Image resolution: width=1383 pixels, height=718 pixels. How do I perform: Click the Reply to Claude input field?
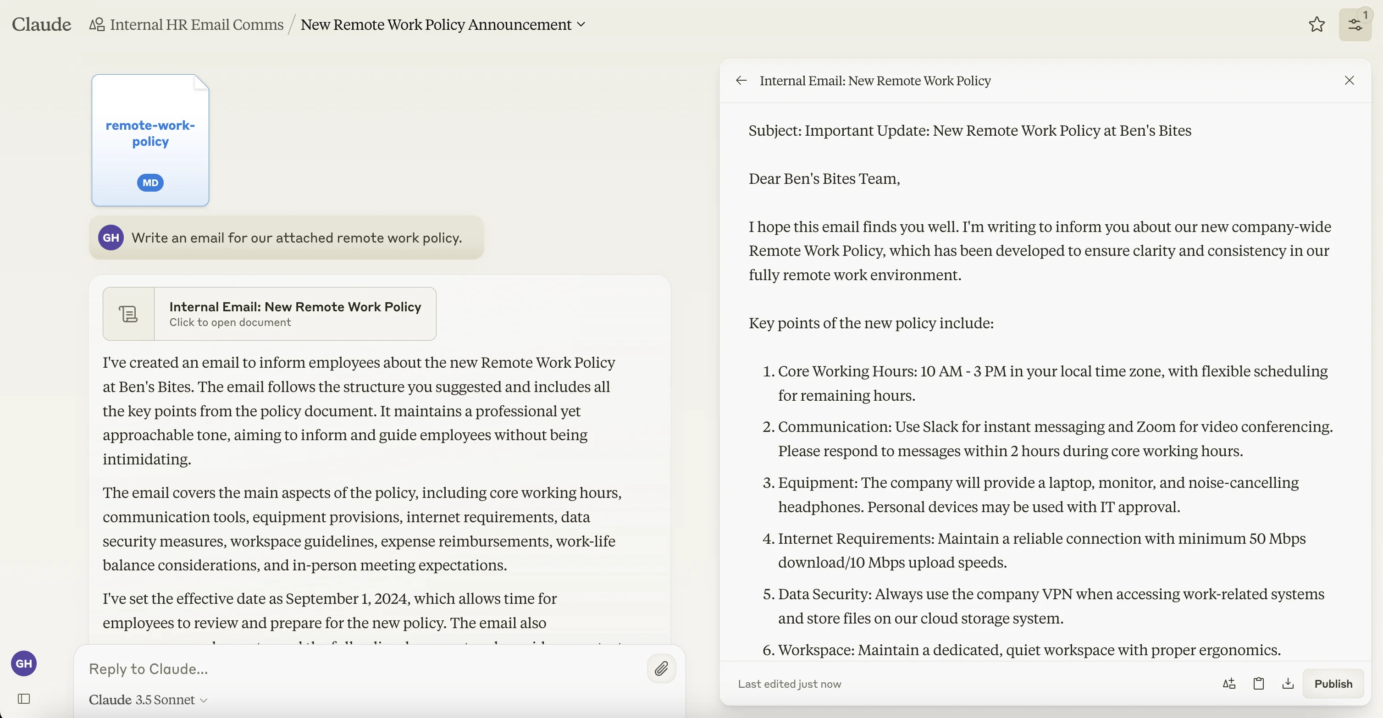click(x=360, y=669)
